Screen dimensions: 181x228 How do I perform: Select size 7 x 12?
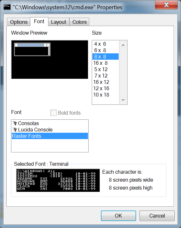point(105,76)
